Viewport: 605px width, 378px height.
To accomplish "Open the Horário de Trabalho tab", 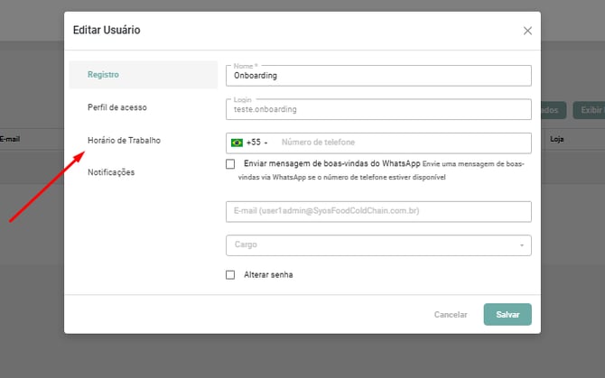I will pos(124,140).
